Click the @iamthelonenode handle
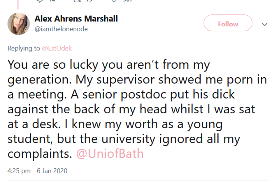 61,29
